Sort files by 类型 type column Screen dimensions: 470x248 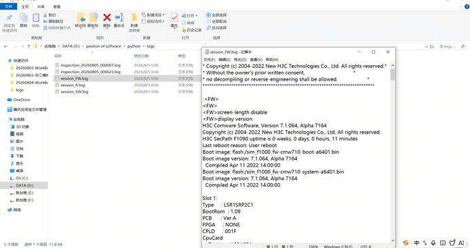coord(182,56)
